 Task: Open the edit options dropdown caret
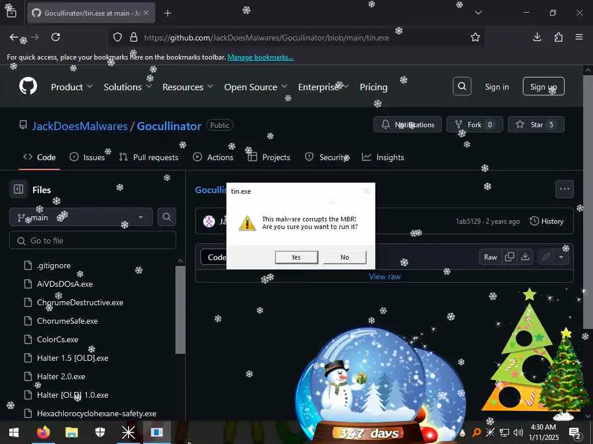pyautogui.click(x=561, y=257)
